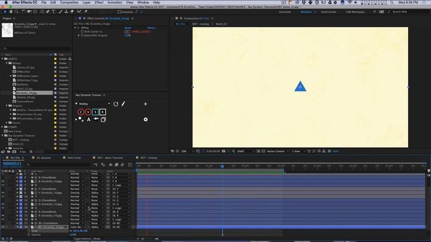Toggle visibility eye for B-Scratchy_14.jpg layer

click(x=3, y=182)
